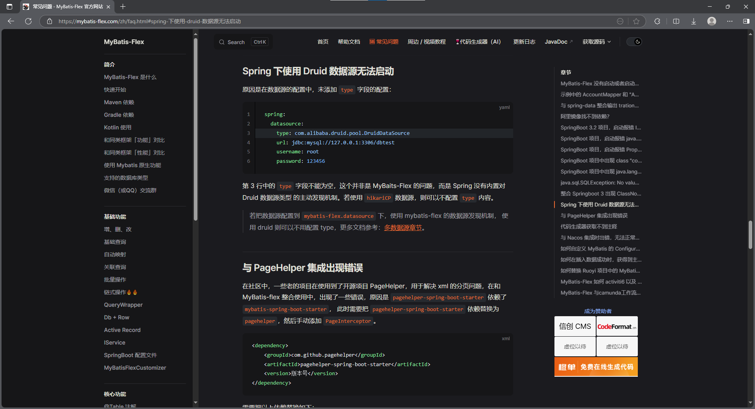Open 帮助文档 navigation item
Viewport: 755px width, 409px height.
click(349, 42)
